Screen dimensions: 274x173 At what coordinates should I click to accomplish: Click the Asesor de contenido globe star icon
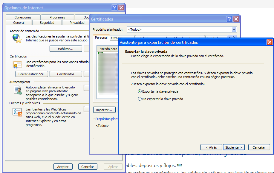pos(17,38)
